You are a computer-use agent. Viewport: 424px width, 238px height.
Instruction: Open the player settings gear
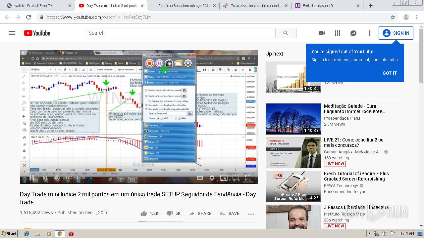pyautogui.click(x=212, y=178)
